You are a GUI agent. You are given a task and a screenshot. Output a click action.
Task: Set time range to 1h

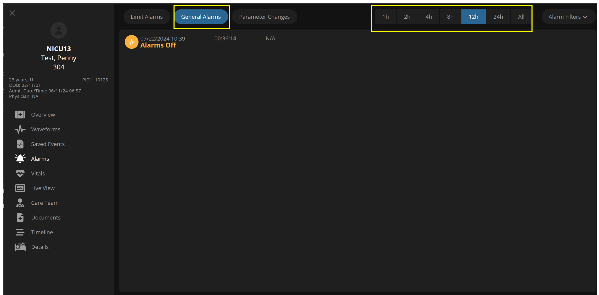coord(385,17)
